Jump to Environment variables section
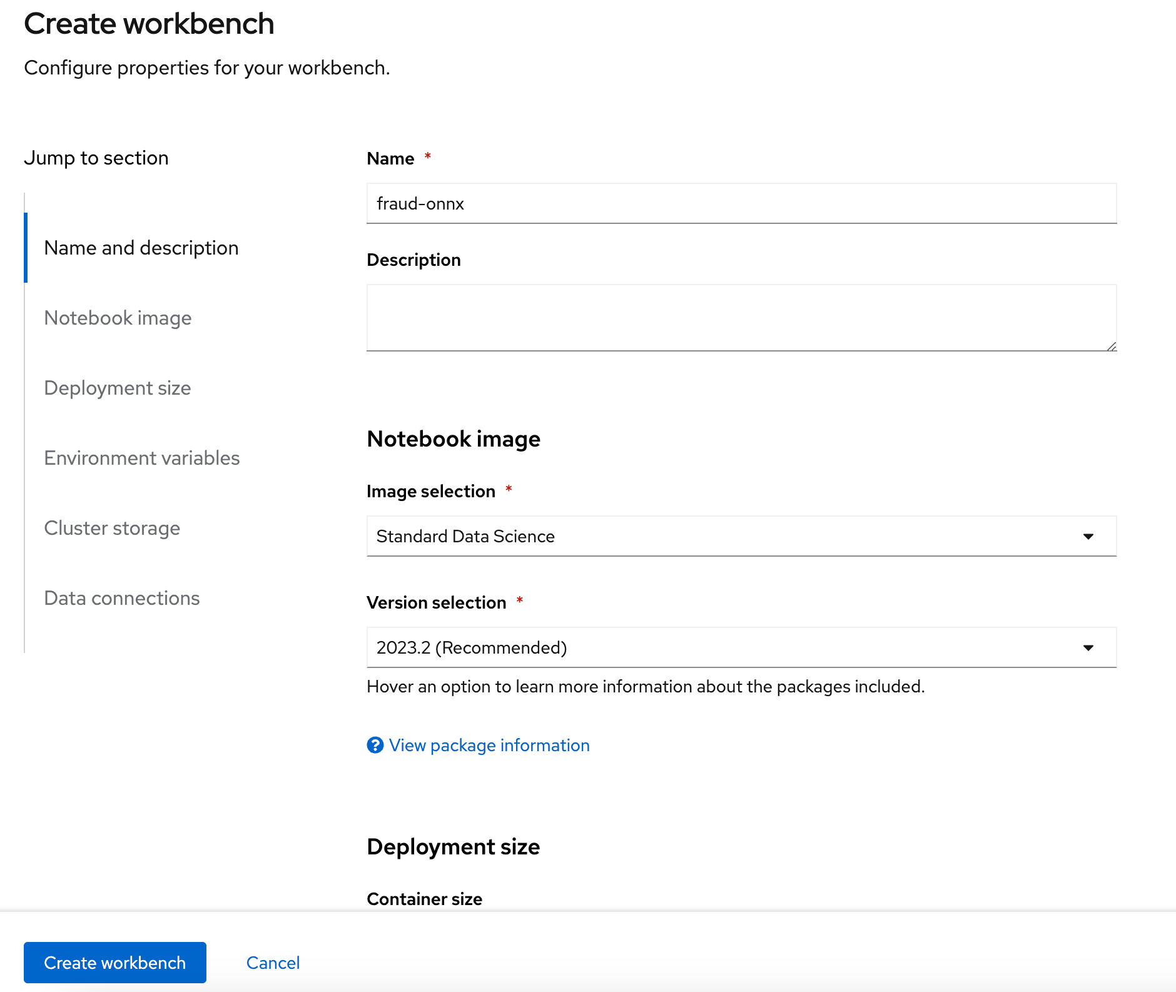1176x992 pixels. coord(142,458)
